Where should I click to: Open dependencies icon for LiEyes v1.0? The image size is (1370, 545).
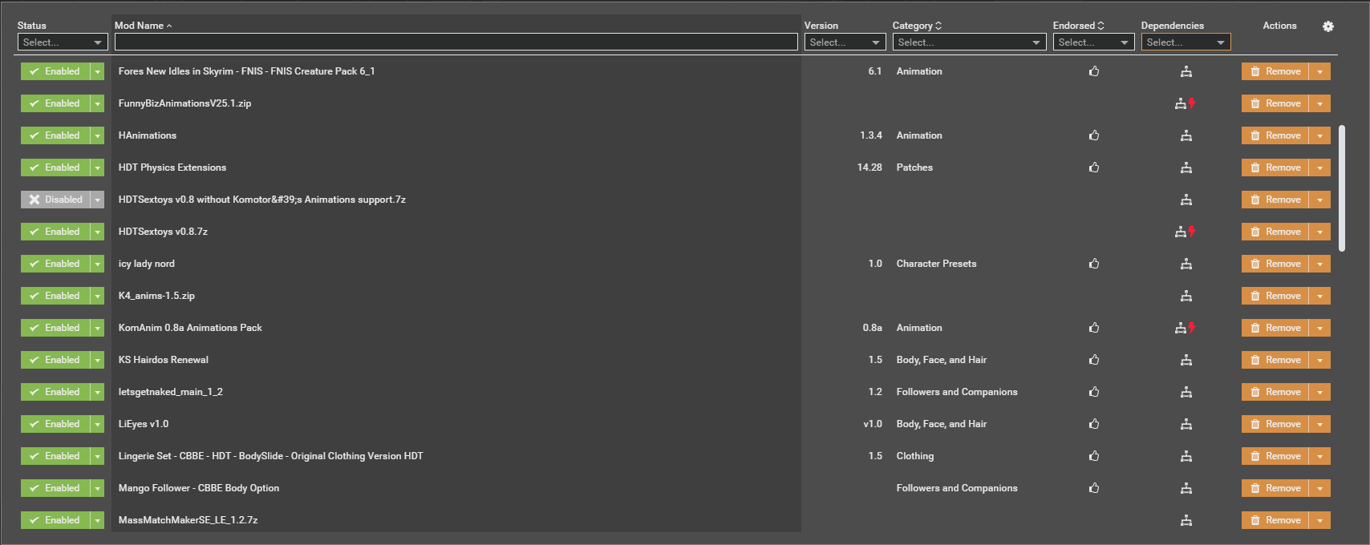(1186, 424)
